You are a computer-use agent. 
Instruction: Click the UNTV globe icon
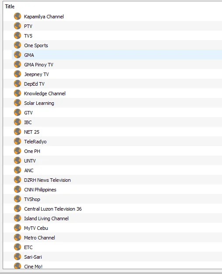18,160
